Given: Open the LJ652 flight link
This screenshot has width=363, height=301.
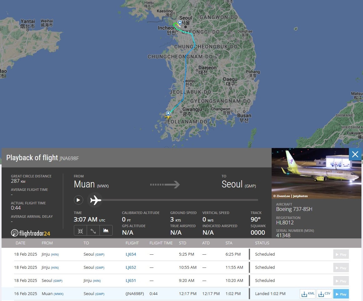Looking at the screenshot, I should (x=131, y=268).
